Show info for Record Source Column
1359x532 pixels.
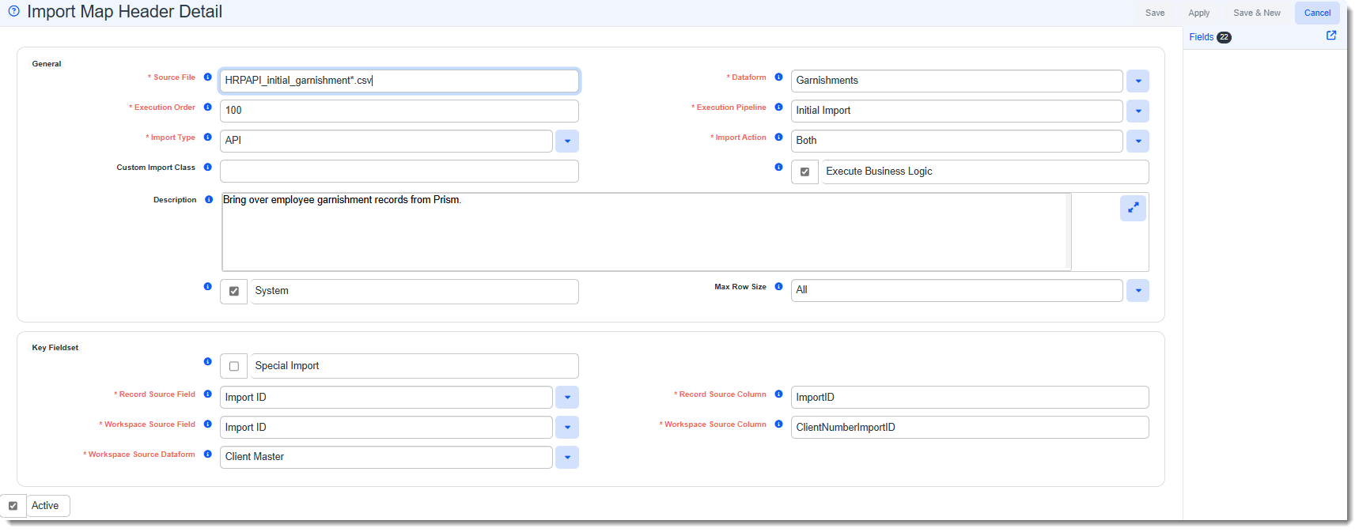778,394
